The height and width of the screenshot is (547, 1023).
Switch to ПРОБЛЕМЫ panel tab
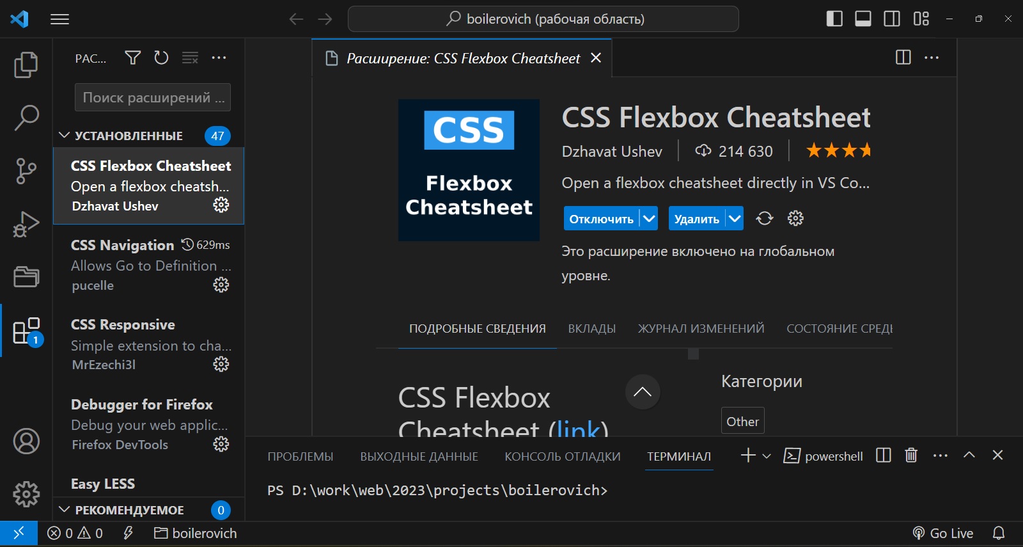pos(301,457)
